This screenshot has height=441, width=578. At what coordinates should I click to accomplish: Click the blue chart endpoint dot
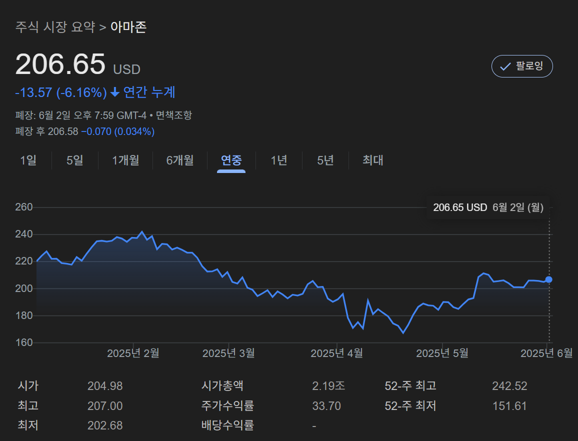549,279
